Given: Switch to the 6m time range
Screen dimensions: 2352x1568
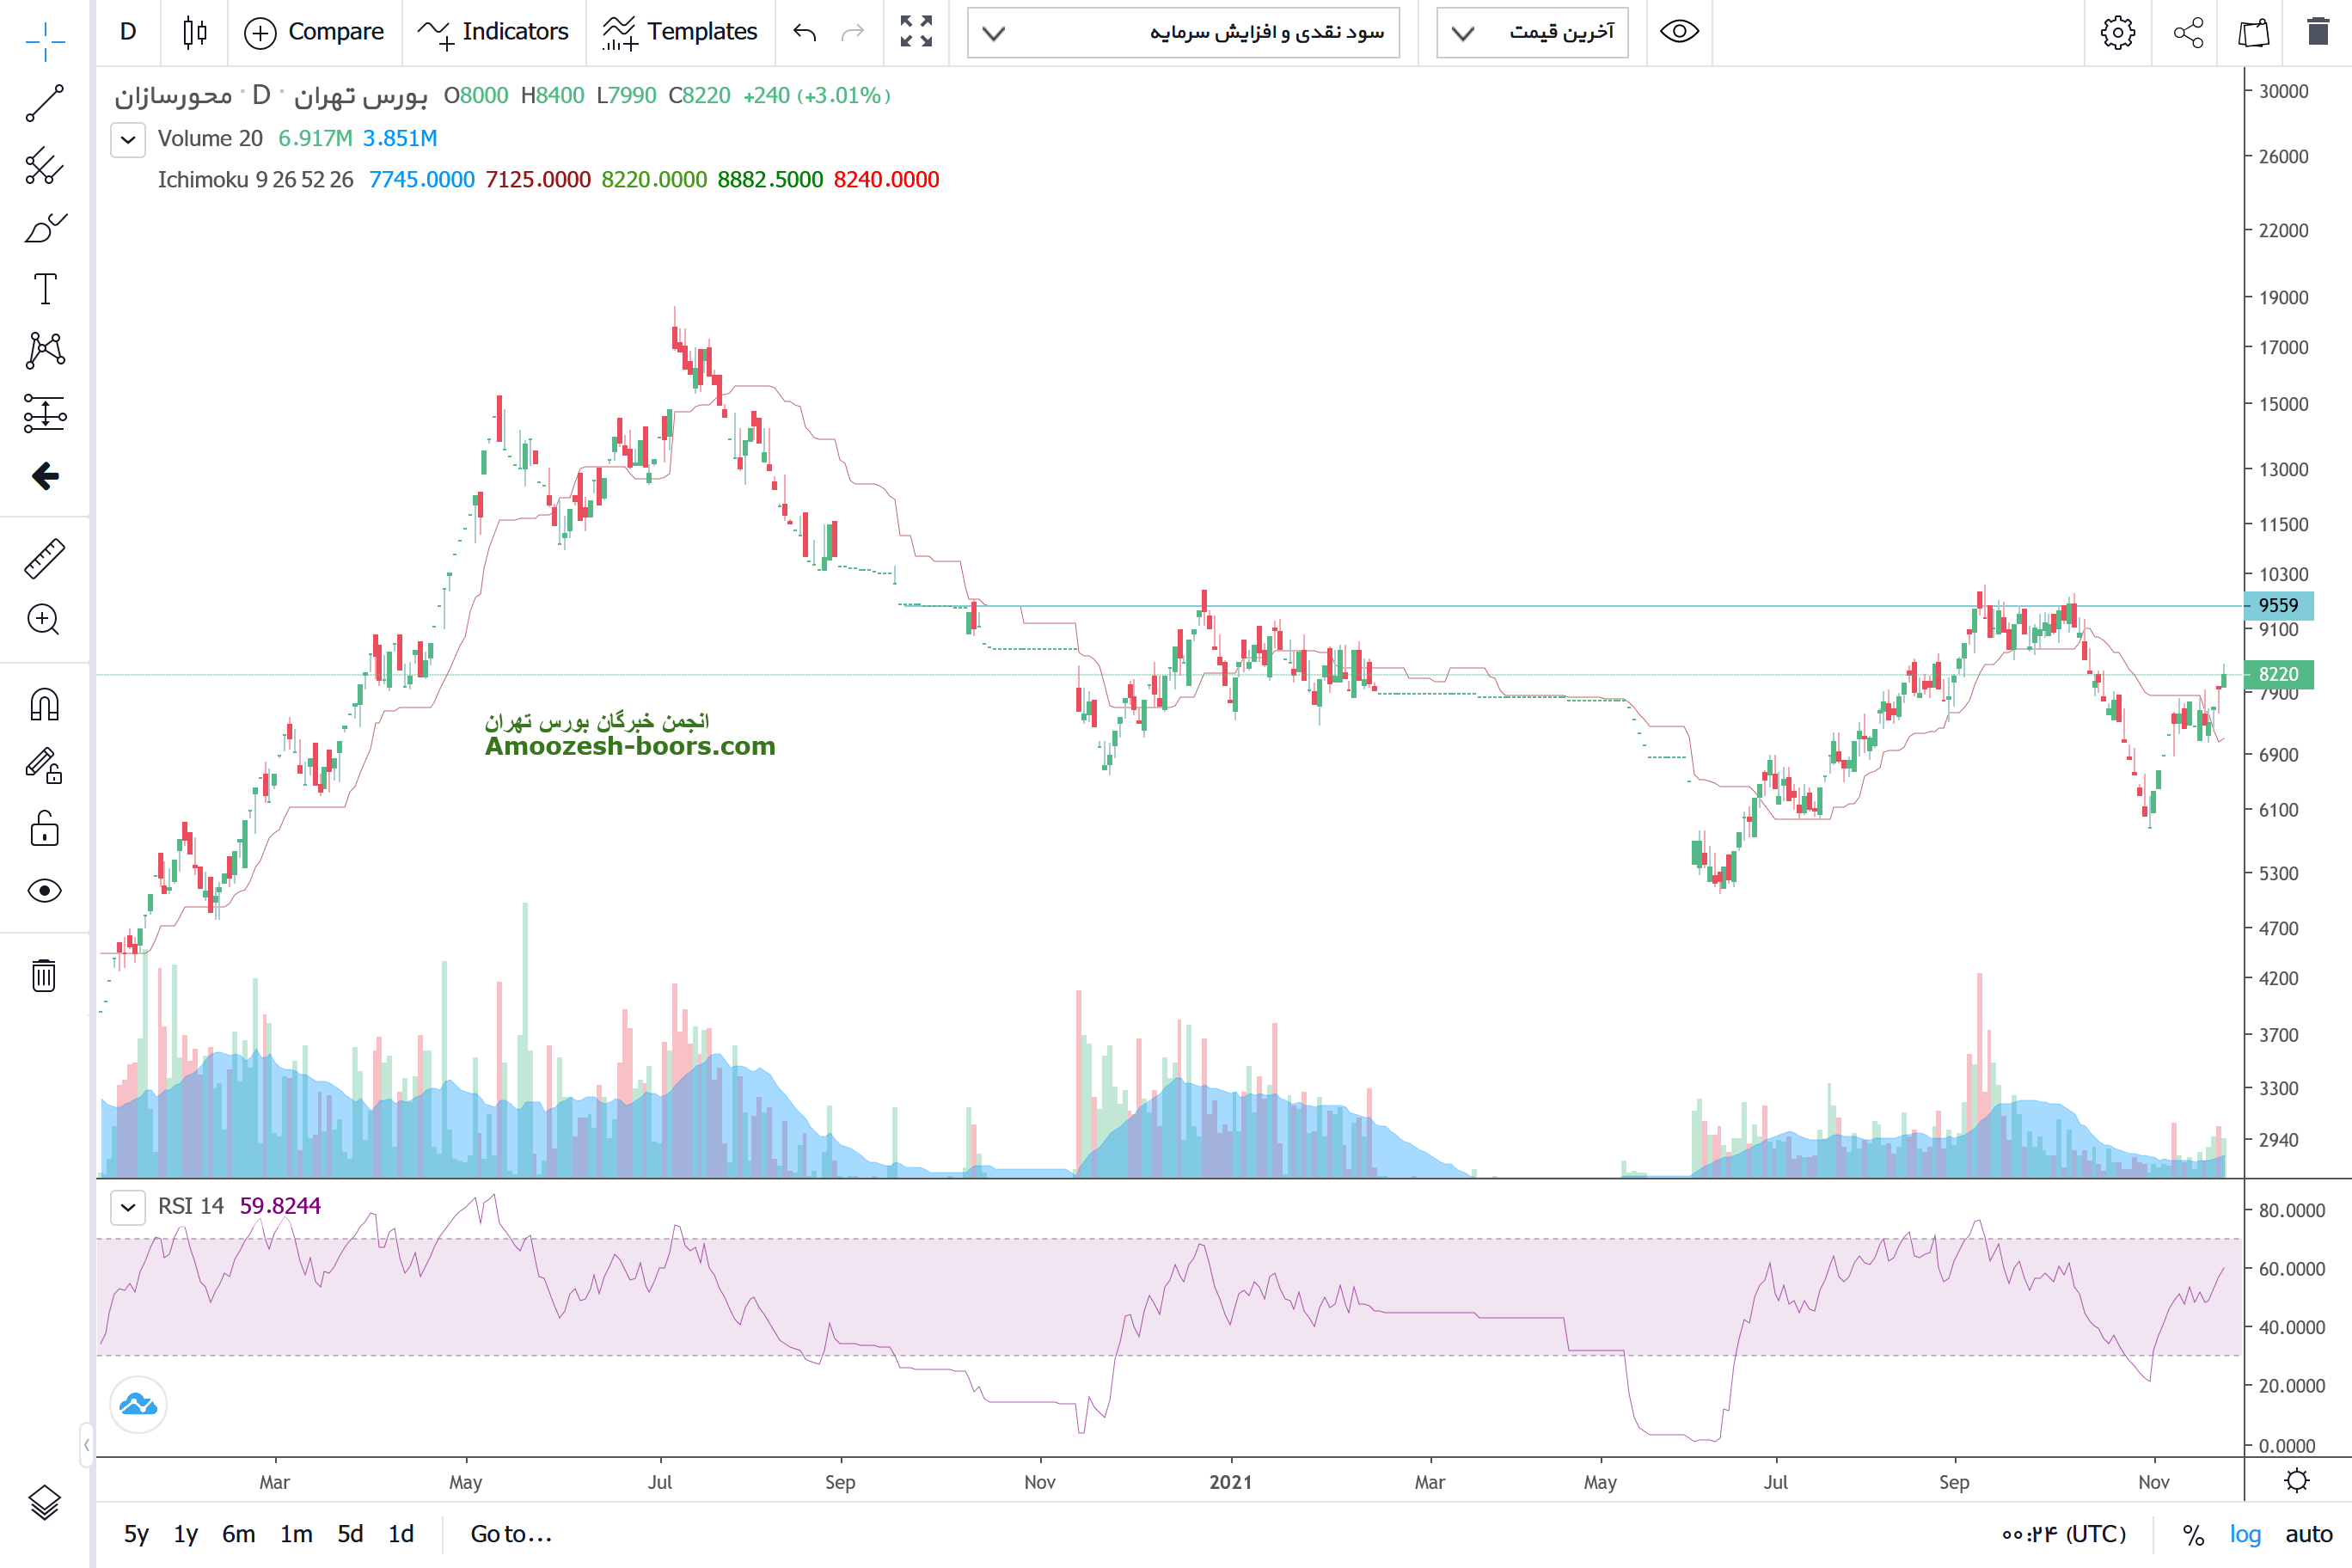Looking at the screenshot, I should tap(238, 1534).
